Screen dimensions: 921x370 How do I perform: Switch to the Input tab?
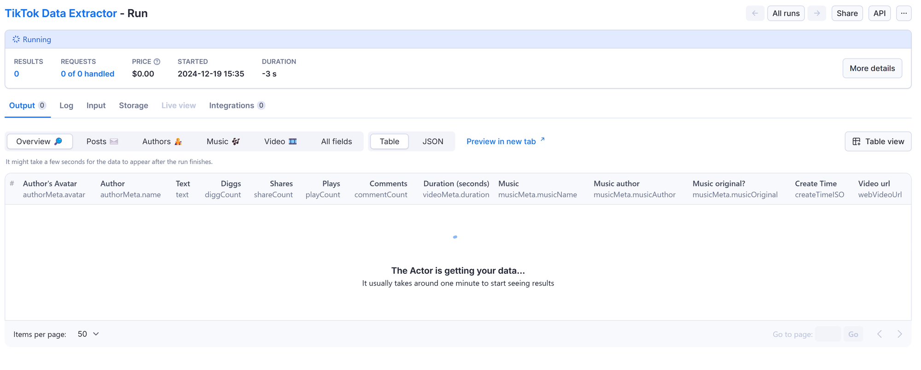tap(96, 106)
